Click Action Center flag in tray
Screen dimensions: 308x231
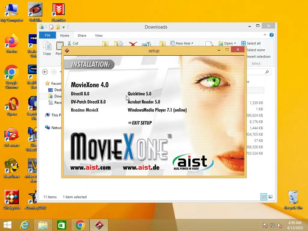pos(265,225)
